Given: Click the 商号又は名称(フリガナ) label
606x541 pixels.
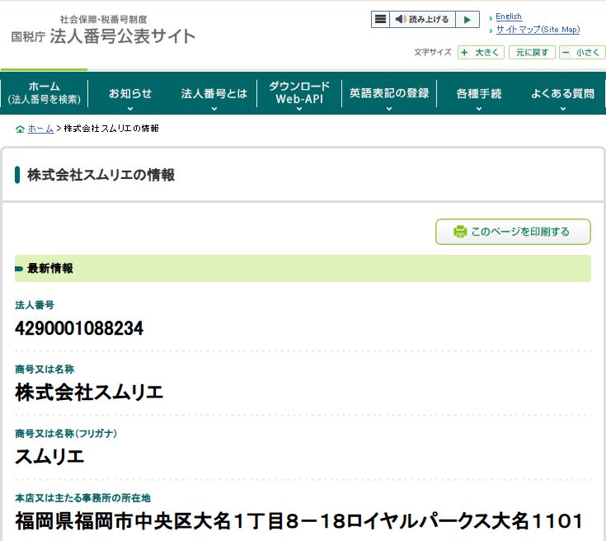Looking at the screenshot, I should (x=66, y=433).
